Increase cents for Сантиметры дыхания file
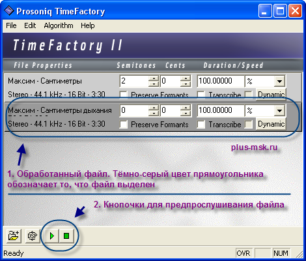 coord(186,108)
